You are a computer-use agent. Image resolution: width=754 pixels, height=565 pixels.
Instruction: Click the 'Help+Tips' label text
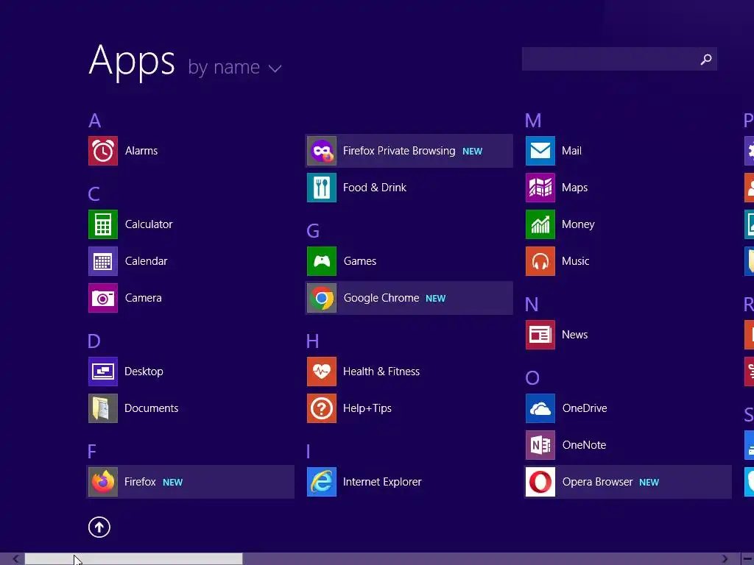tap(367, 409)
